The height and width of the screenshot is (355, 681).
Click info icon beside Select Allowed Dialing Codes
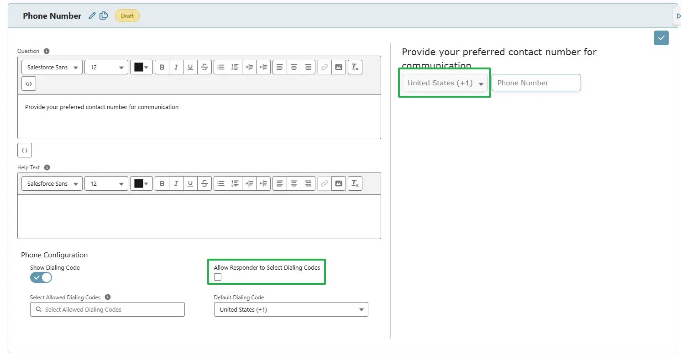pos(108,297)
